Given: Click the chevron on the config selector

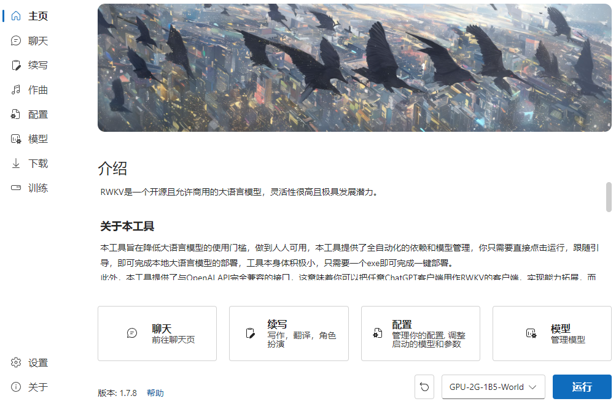Looking at the screenshot, I should 532,387.
